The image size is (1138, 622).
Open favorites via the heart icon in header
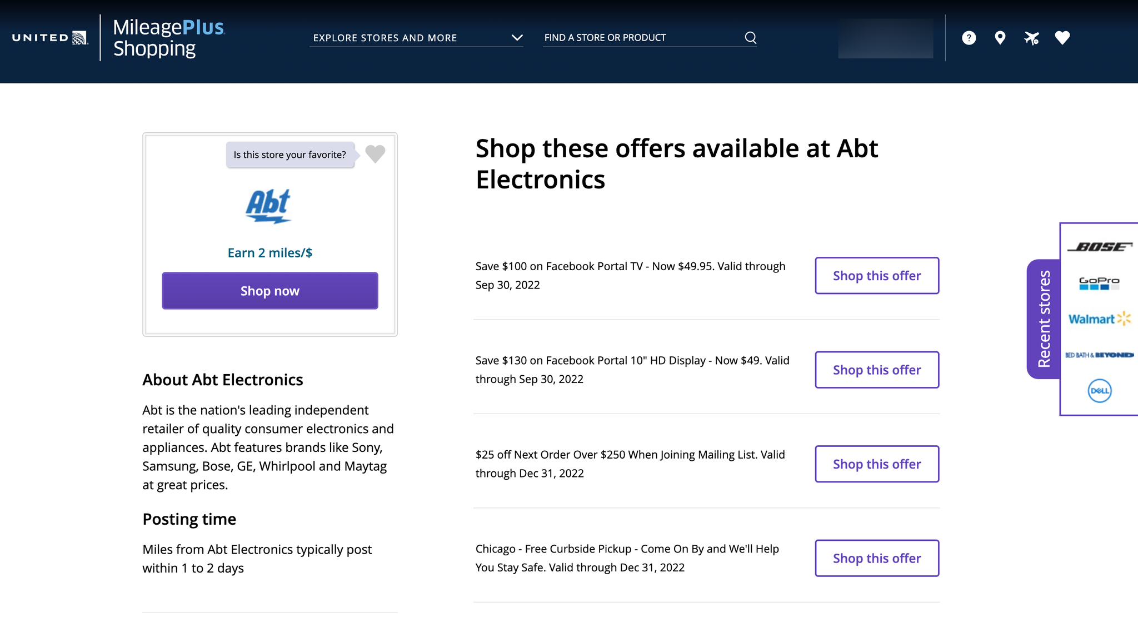click(x=1062, y=37)
